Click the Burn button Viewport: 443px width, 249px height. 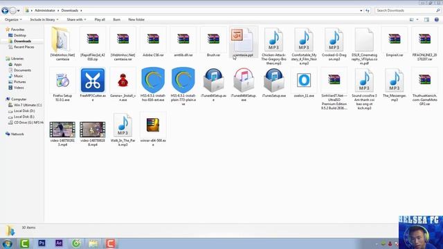click(117, 19)
